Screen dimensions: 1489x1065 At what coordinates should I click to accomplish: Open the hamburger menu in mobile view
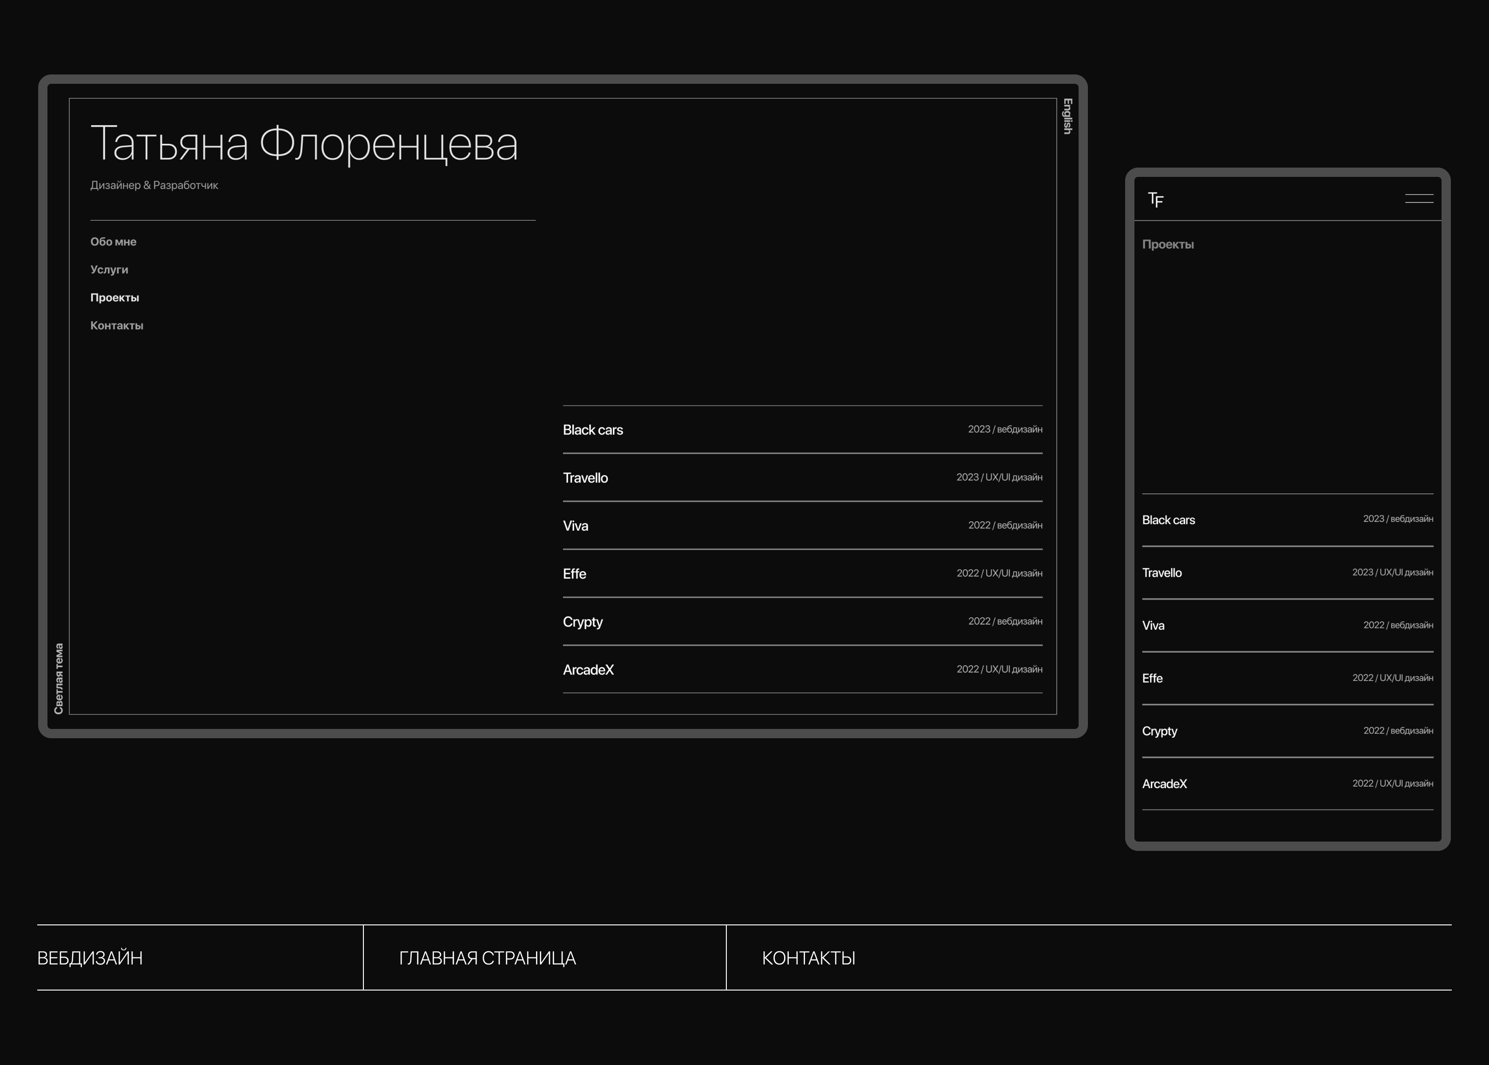point(1419,199)
